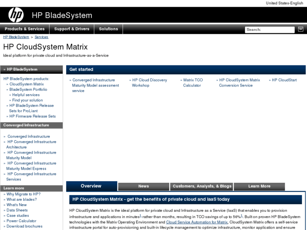Open the Why Migrate to HP? link
Viewport: 307px width, 230px height.
(x=24, y=194)
